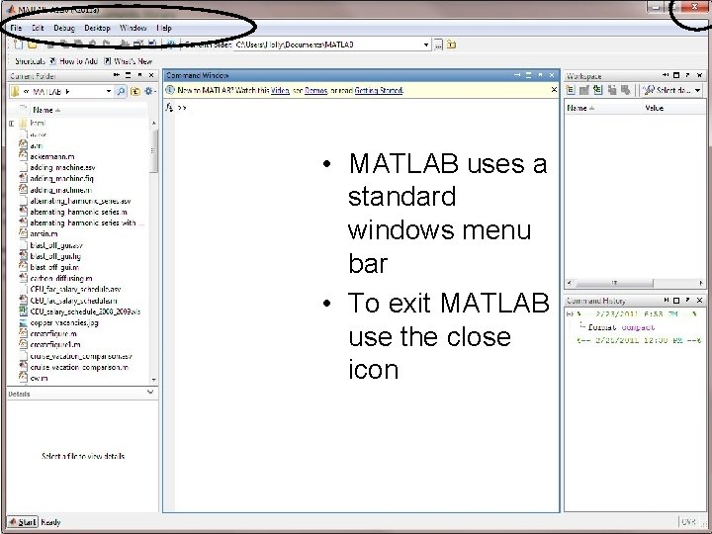
Task: Expand the html folder tree node
Action: (11, 123)
